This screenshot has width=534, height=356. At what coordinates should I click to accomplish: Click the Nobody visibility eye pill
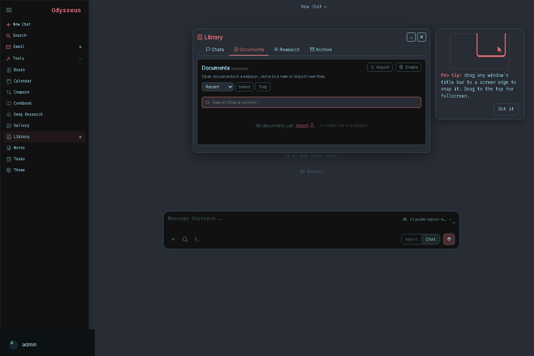coord(311,171)
